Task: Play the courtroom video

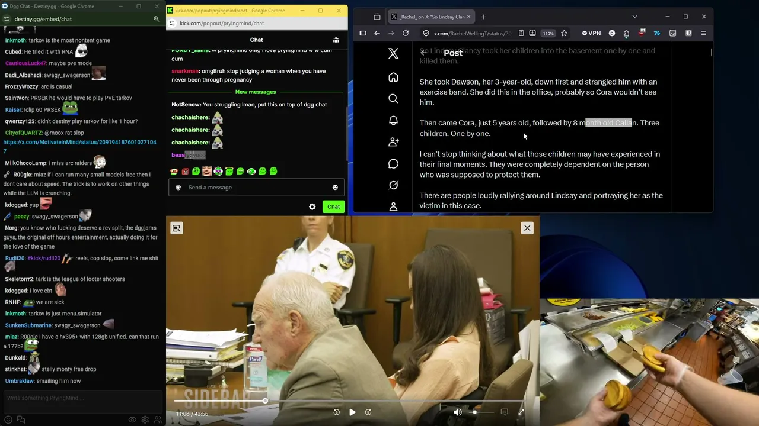Action: click(352, 412)
